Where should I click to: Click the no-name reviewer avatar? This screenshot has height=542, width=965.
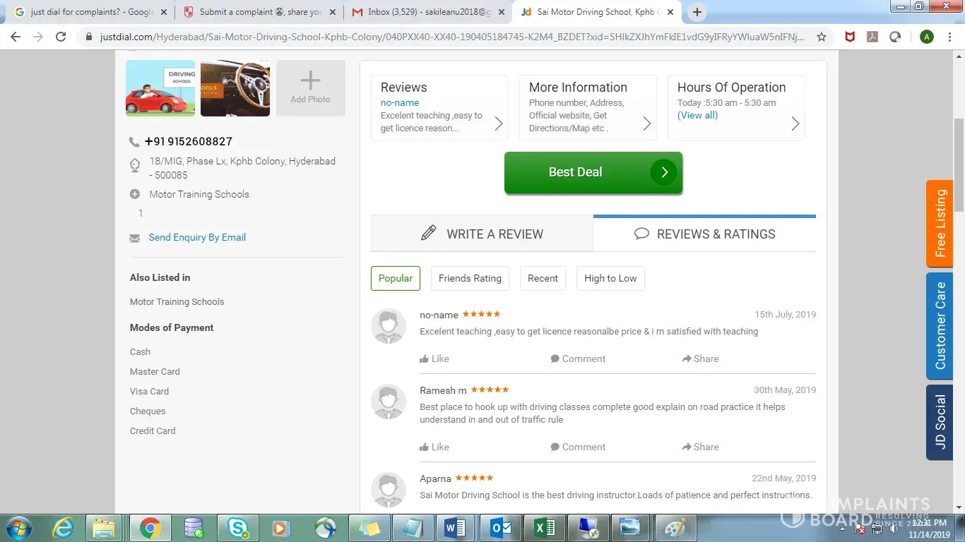[389, 326]
